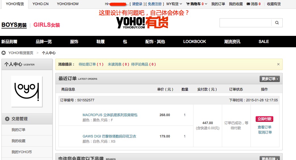
Task: Click the shopping cart icon
Action: (x=188, y=4)
